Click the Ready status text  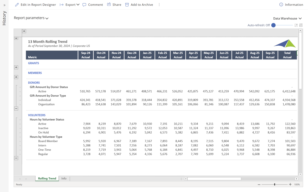pos(19,185)
